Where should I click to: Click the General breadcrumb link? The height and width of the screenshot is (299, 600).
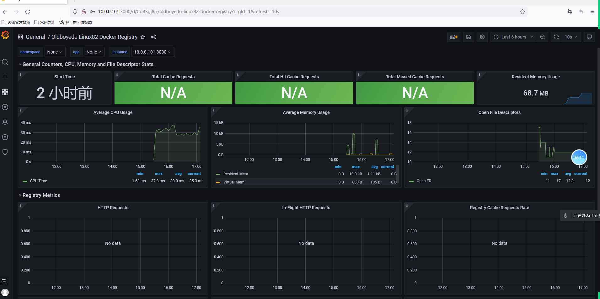pos(35,37)
